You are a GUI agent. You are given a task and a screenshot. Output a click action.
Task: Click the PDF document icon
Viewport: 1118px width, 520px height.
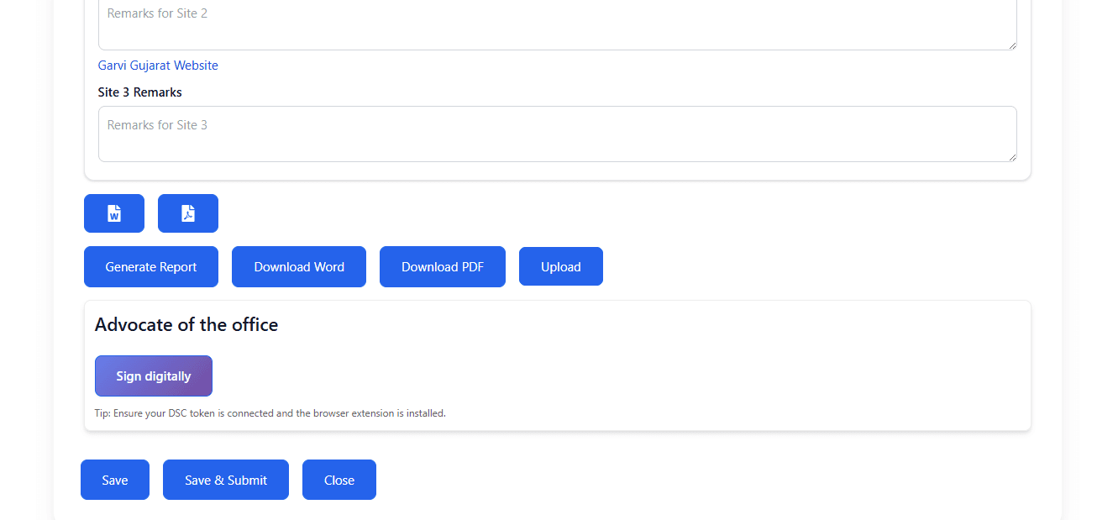click(x=187, y=213)
